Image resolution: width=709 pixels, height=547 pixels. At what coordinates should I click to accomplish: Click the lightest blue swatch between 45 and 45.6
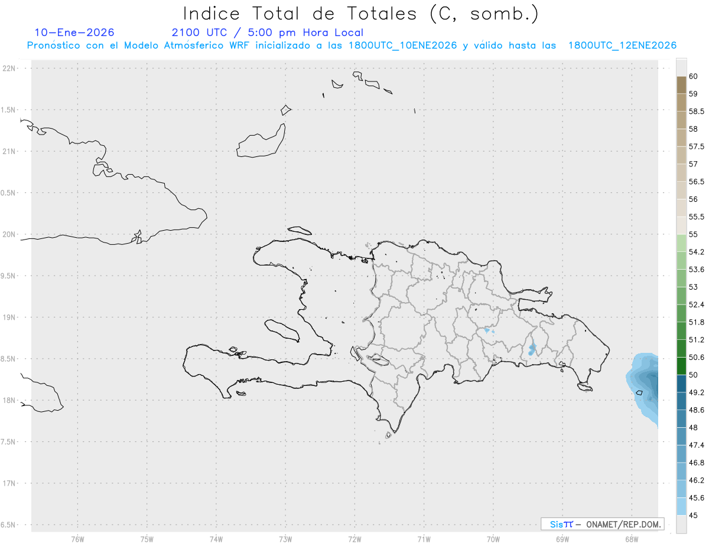click(681, 506)
